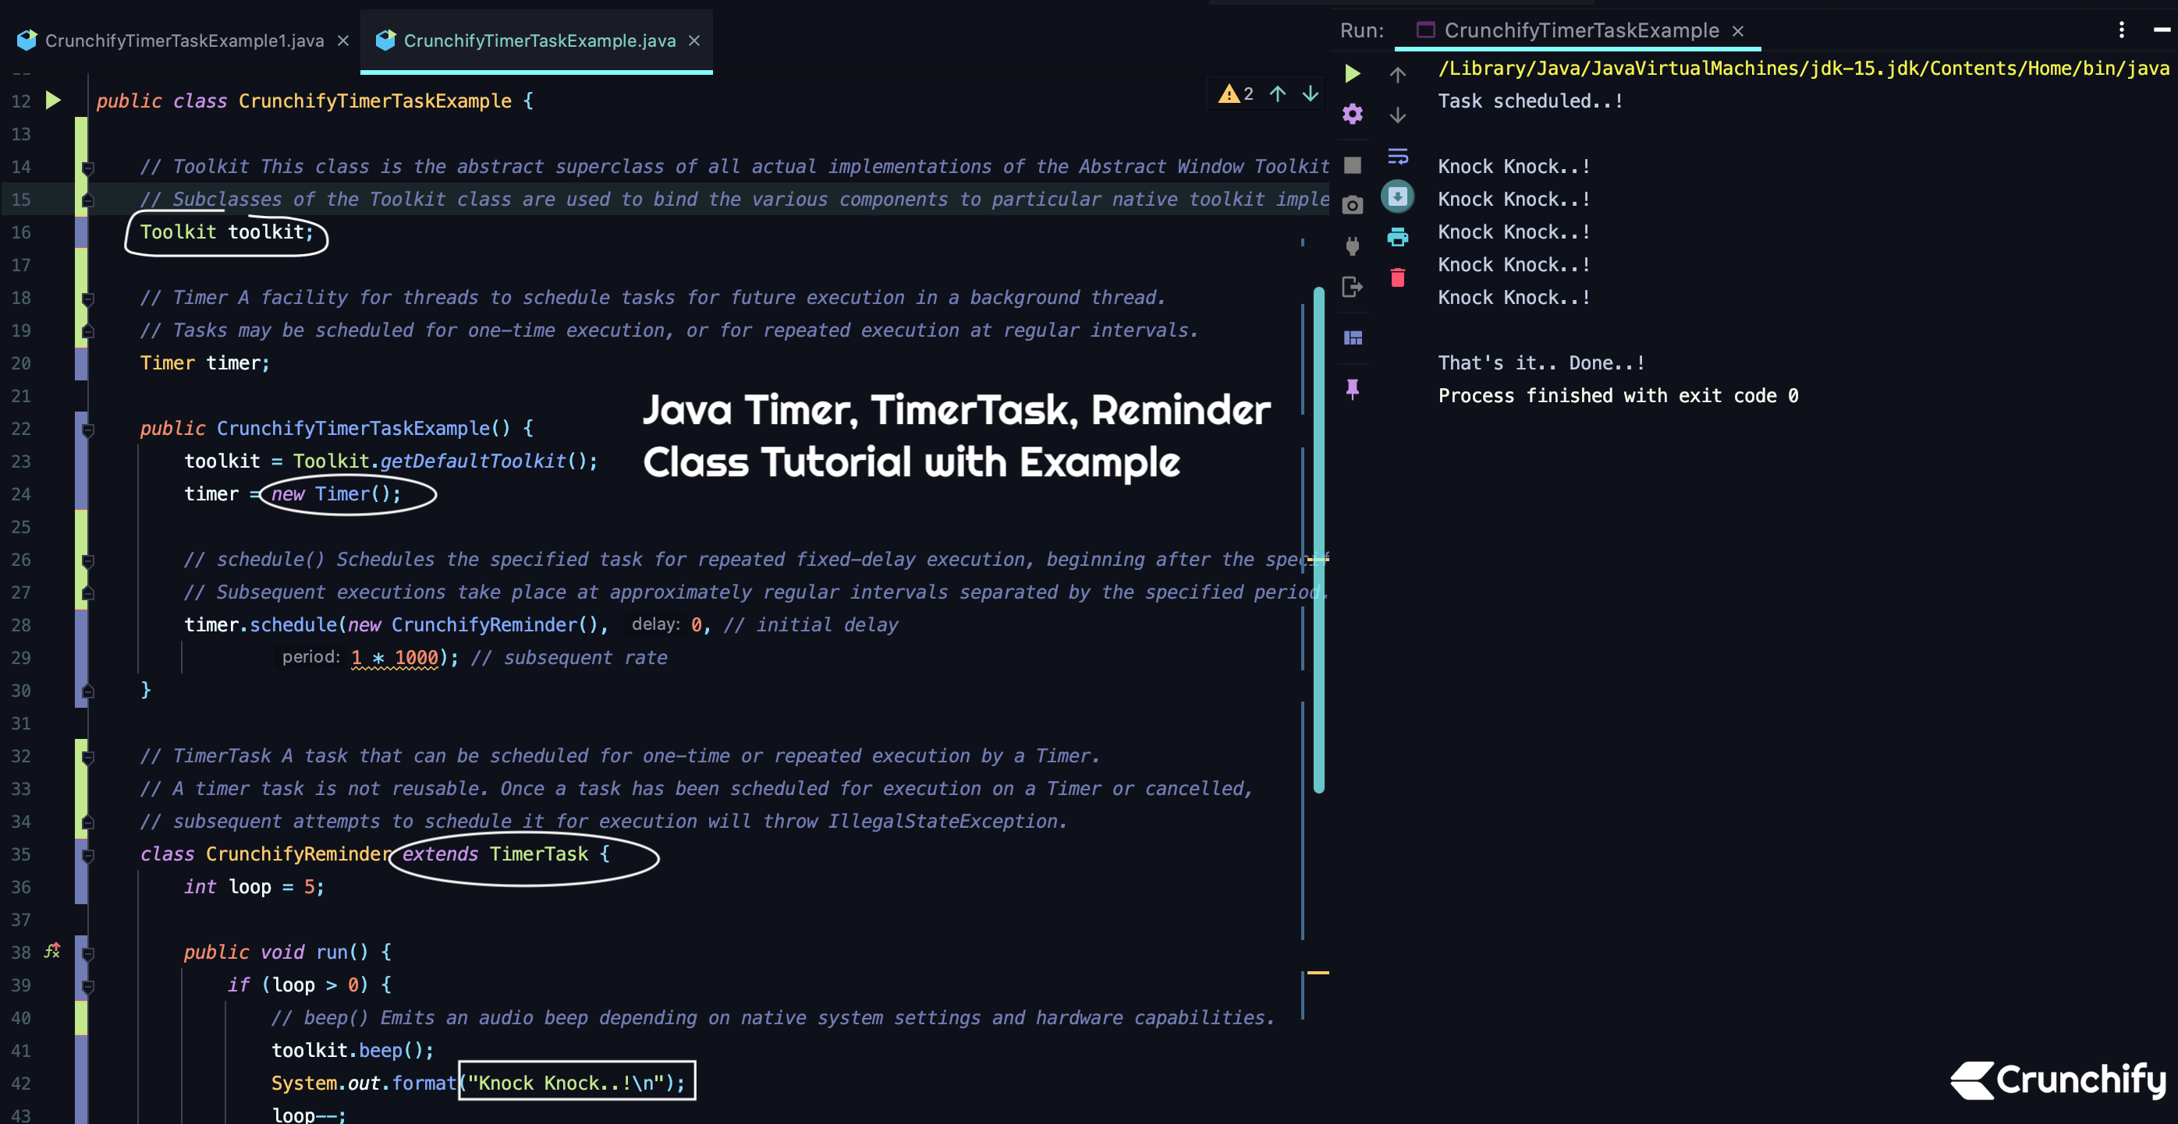Click the Print console output icon
The height and width of the screenshot is (1124, 2178).
coord(1397,238)
